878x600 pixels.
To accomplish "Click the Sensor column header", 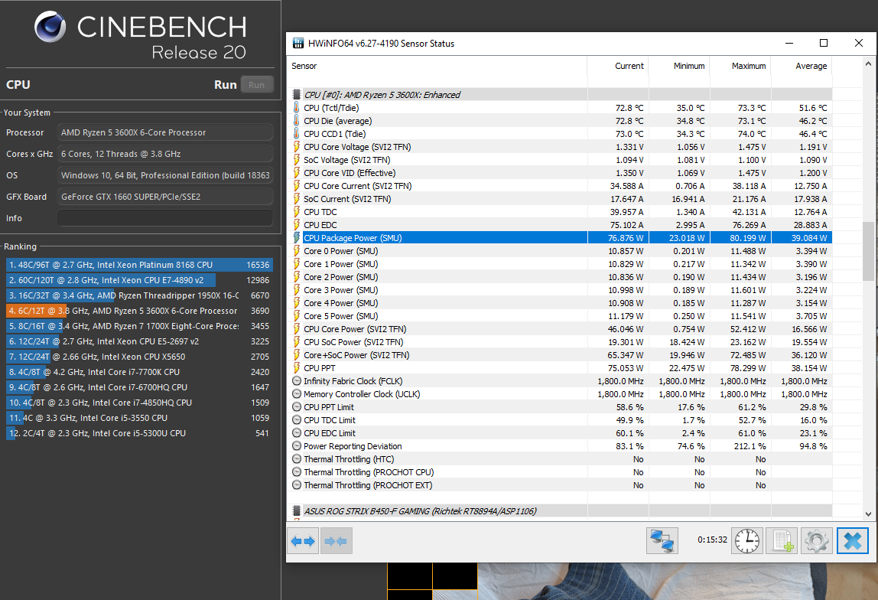I will (304, 66).
